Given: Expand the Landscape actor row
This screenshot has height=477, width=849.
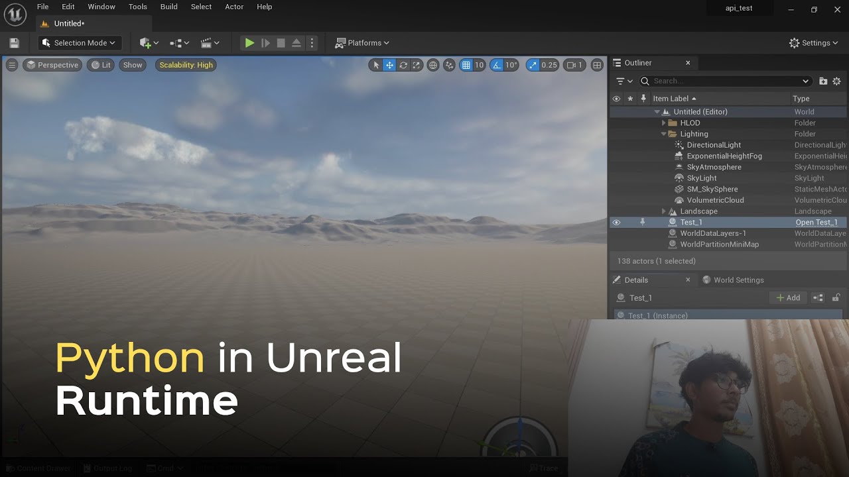Looking at the screenshot, I should [664, 211].
